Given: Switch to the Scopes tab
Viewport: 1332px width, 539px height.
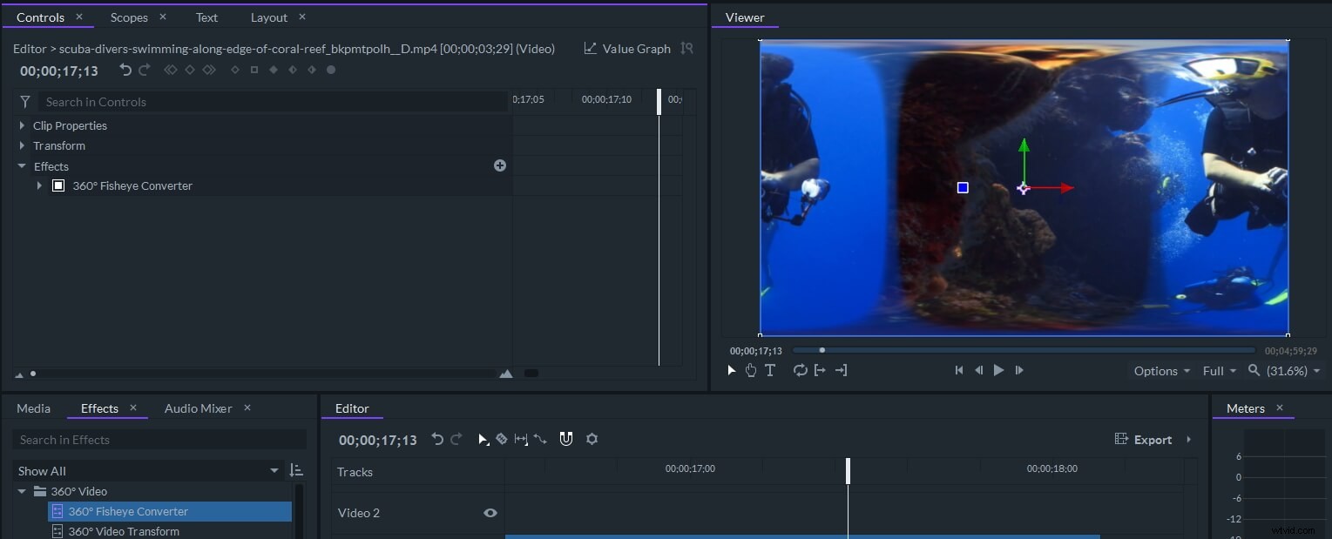Looking at the screenshot, I should click(129, 17).
